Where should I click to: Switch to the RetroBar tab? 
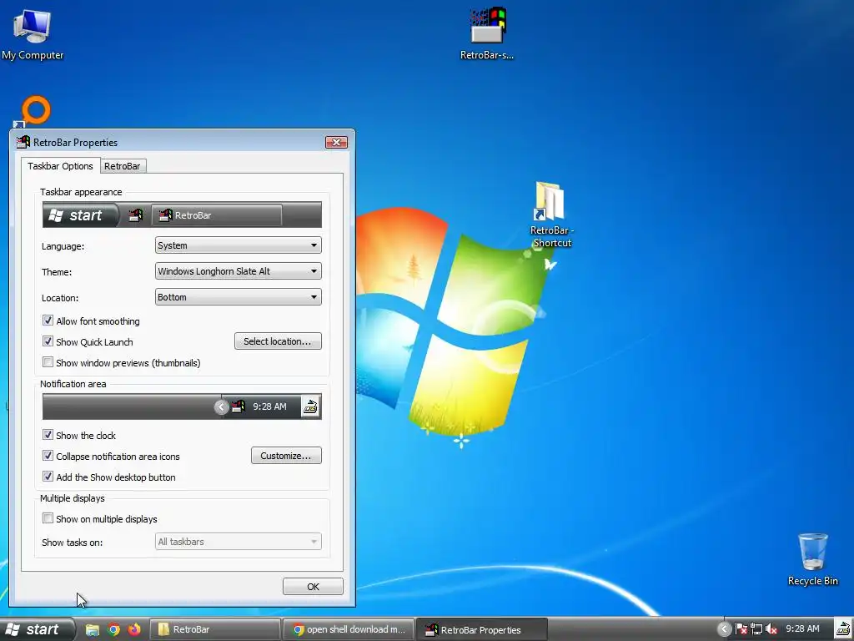tap(122, 166)
